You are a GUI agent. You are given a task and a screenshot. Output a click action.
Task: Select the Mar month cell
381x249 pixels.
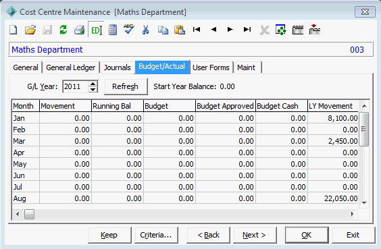tap(26, 141)
